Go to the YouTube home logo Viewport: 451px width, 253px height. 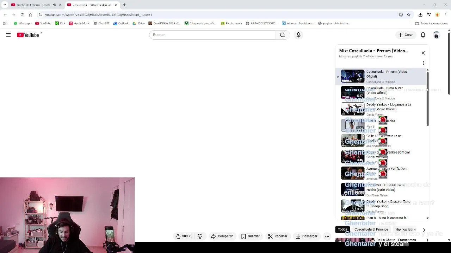pyautogui.click(x=28, y=35)
